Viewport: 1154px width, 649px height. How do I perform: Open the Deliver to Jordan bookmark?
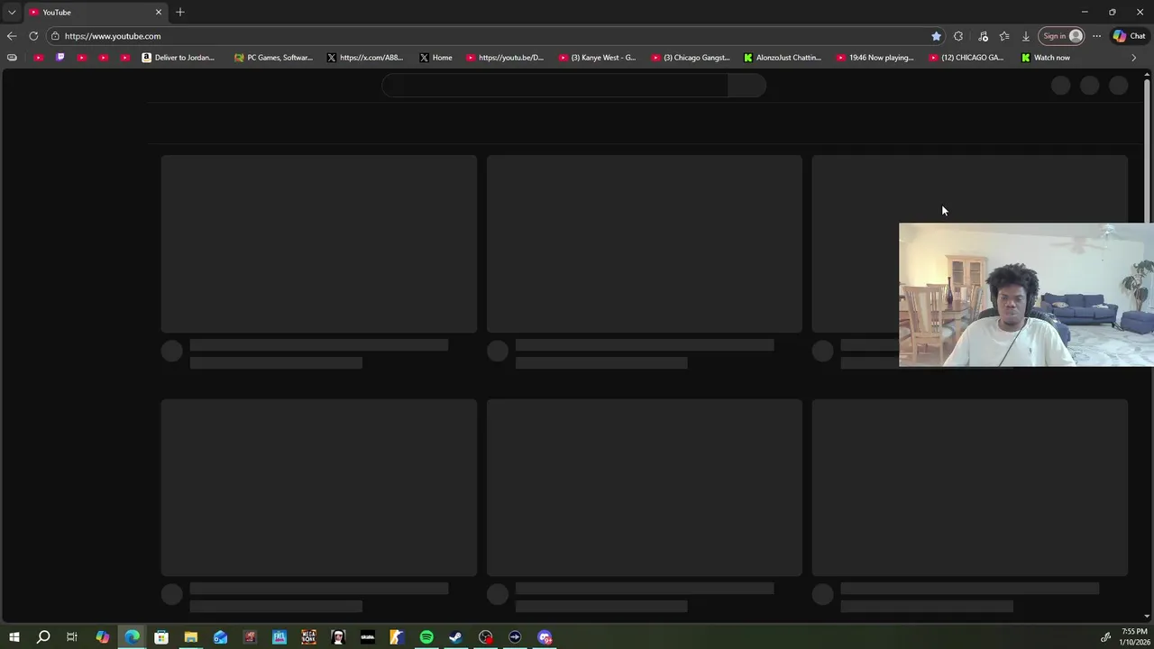pyautogui.click(x=179, y=58)
